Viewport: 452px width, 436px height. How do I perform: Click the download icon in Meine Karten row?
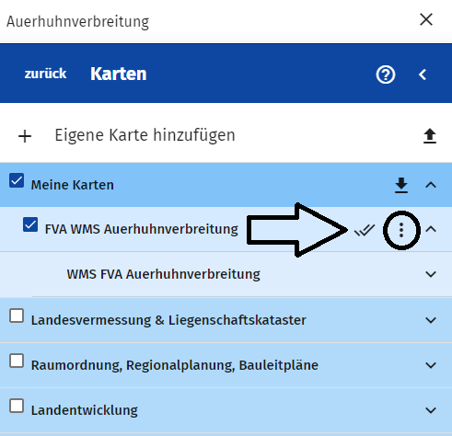pyautogui.click(x=401, y=185)
